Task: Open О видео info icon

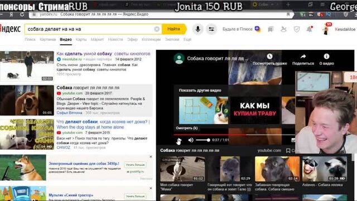Action: [x=326, y=56]
